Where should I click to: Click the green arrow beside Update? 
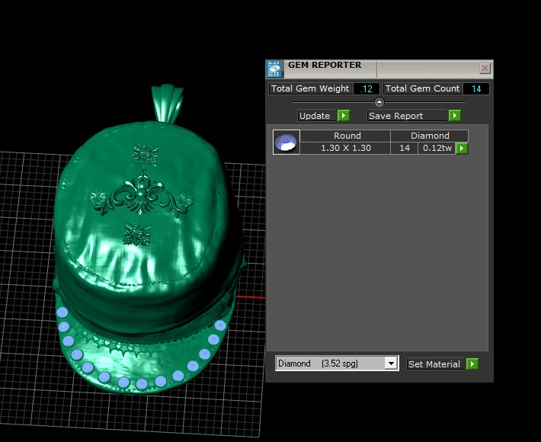coord(344,115)
